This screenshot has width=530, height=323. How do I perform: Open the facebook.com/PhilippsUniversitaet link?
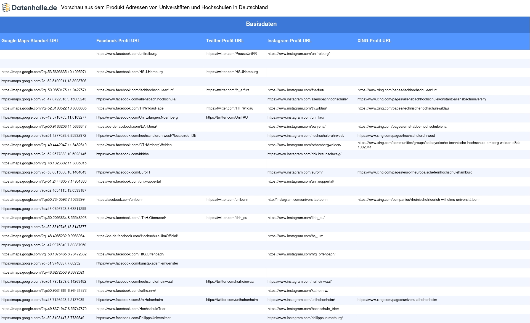[134, 318]
